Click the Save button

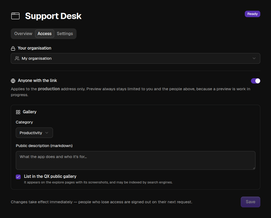pos(250,202)
